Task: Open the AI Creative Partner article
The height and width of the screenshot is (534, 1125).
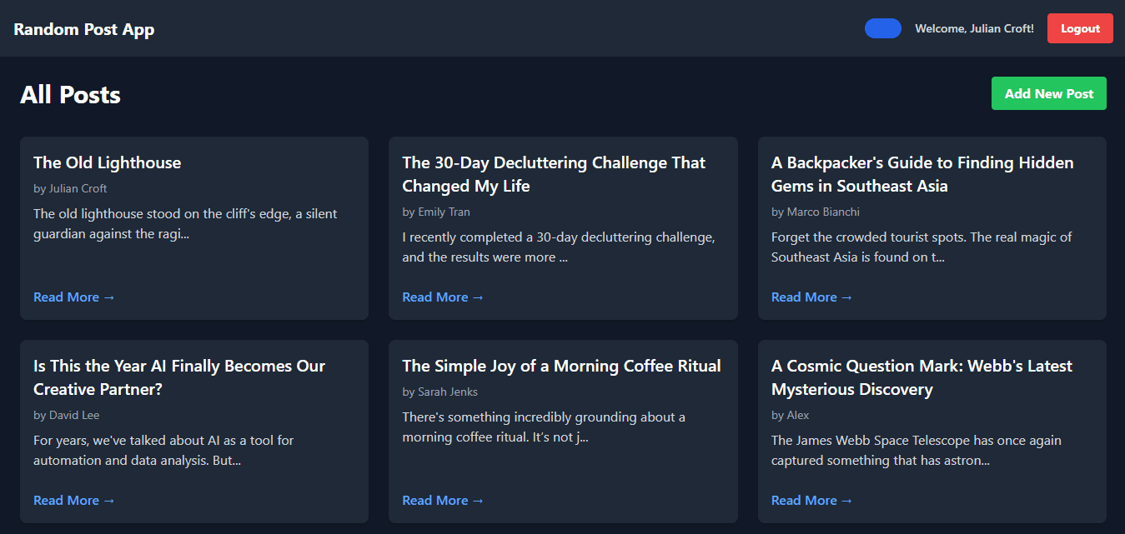Action: (73, 500)
